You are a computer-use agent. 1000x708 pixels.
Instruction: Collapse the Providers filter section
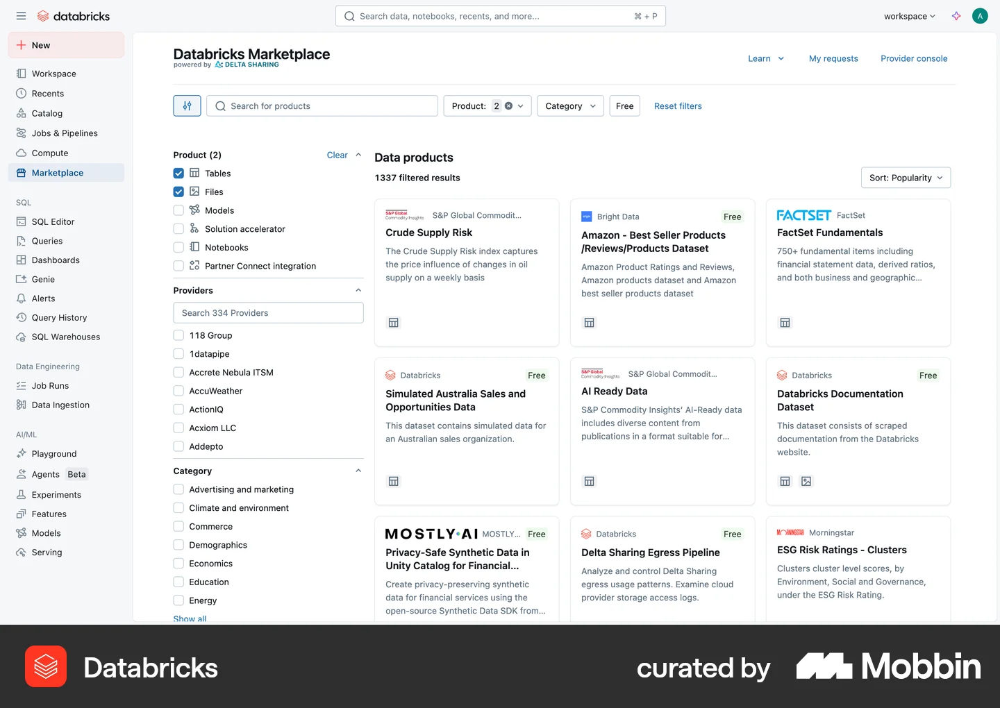pyautogui.click(x=358, y=291)
